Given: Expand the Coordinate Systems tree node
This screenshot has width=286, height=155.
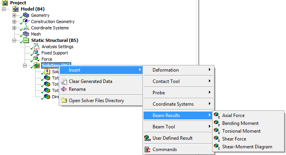Looking at the screenshot, I should [14, 28].
